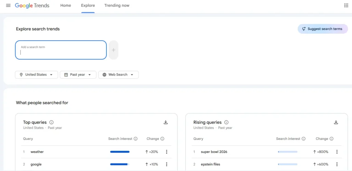Open more options for epstein files
The height and width of the screenshot is (171, 352).
[337, 164]
